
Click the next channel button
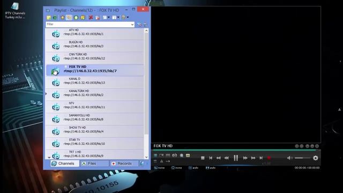coord(261,158)
